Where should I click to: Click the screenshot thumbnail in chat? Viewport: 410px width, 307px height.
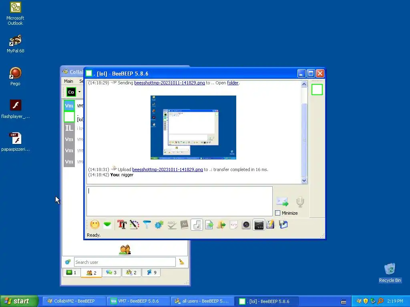193,128
